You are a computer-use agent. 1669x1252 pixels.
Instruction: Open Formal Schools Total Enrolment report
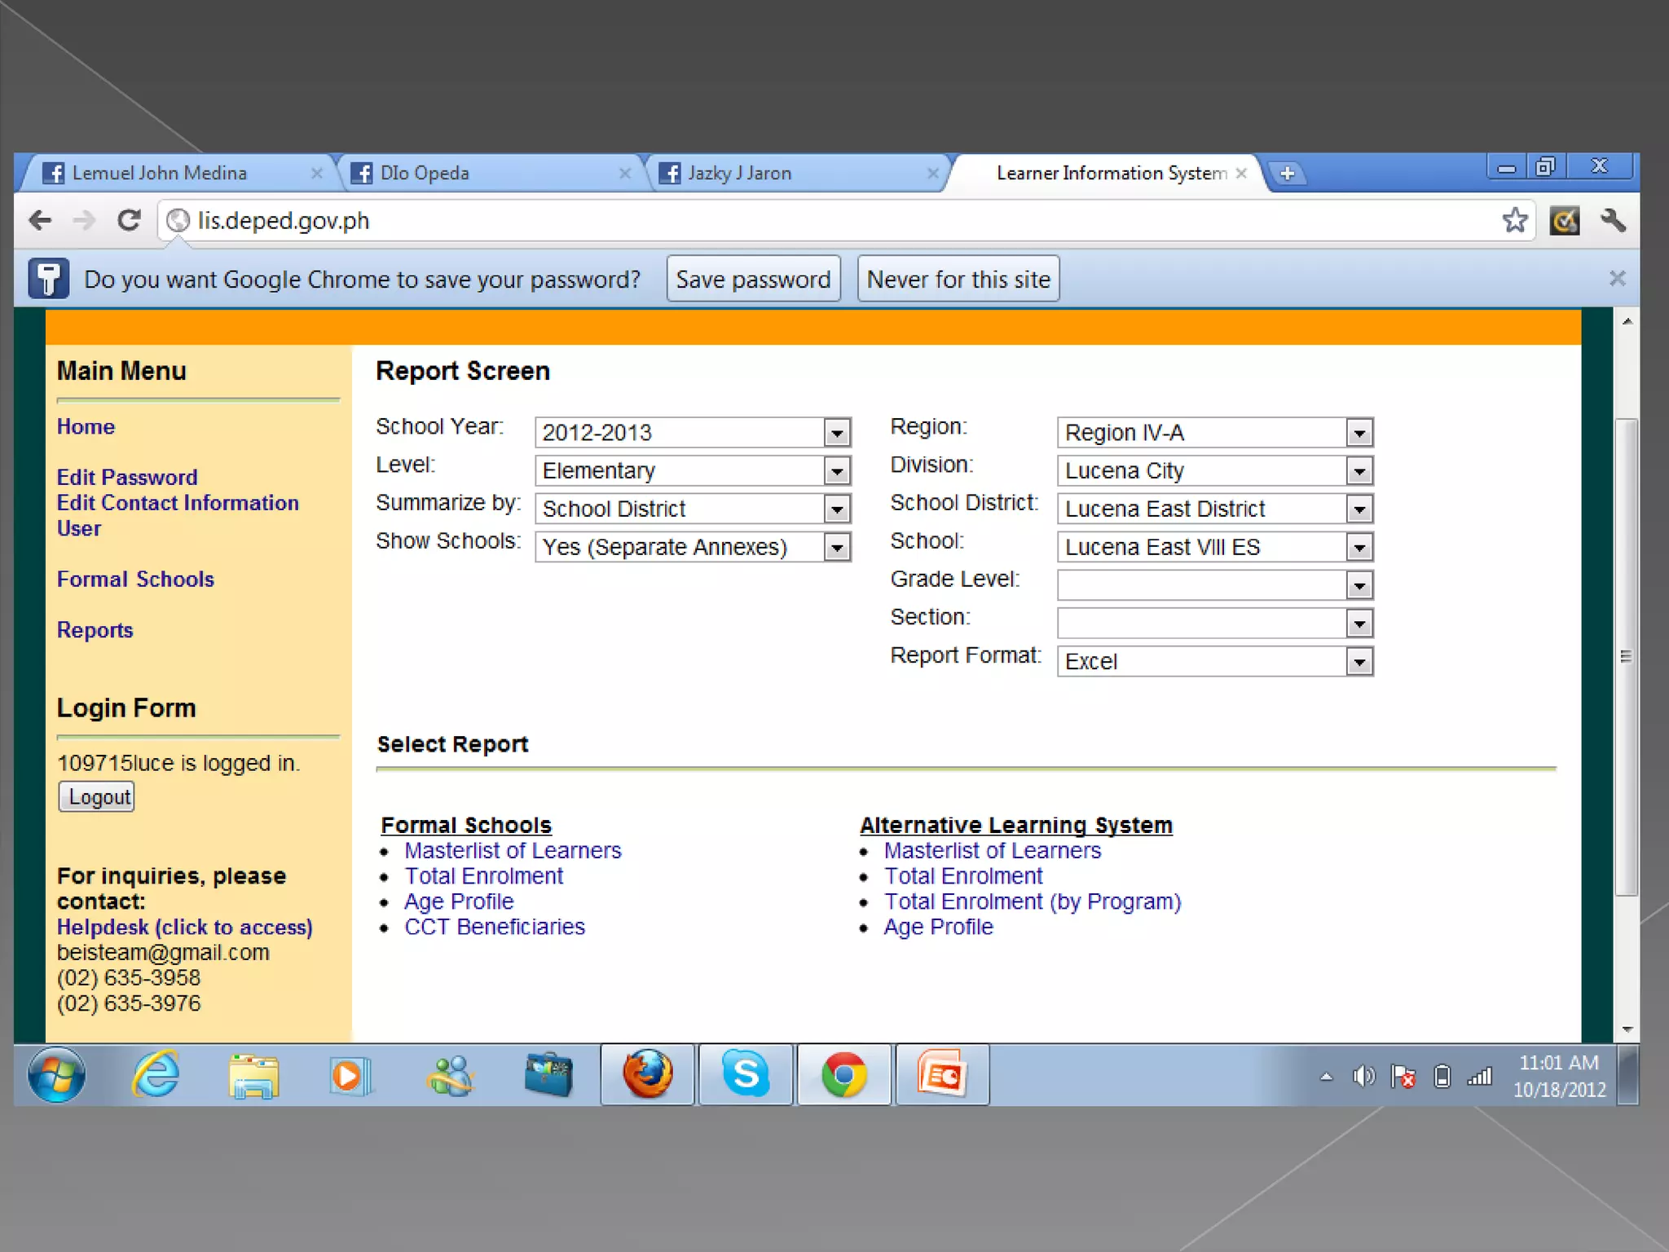[483, 875]
